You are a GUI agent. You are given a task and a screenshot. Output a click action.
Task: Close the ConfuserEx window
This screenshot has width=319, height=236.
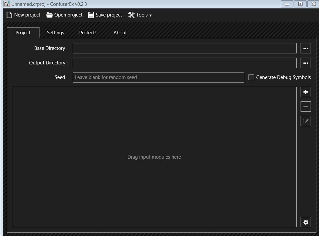tap(313, 4)
